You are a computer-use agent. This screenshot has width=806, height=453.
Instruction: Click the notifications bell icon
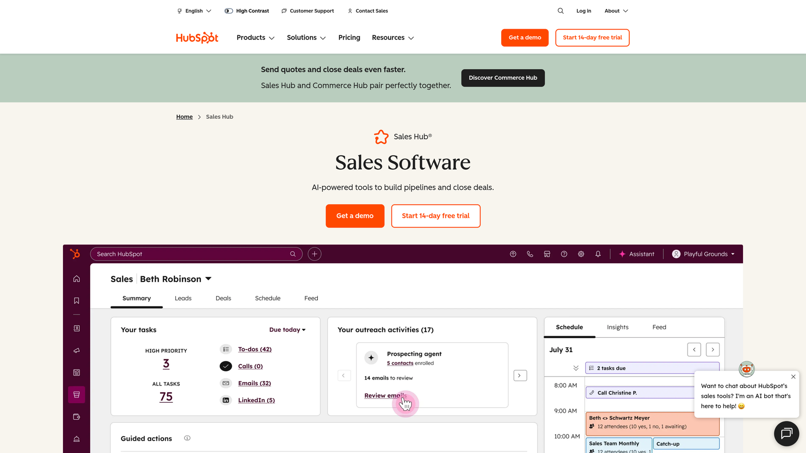click(x=598, y=254)
